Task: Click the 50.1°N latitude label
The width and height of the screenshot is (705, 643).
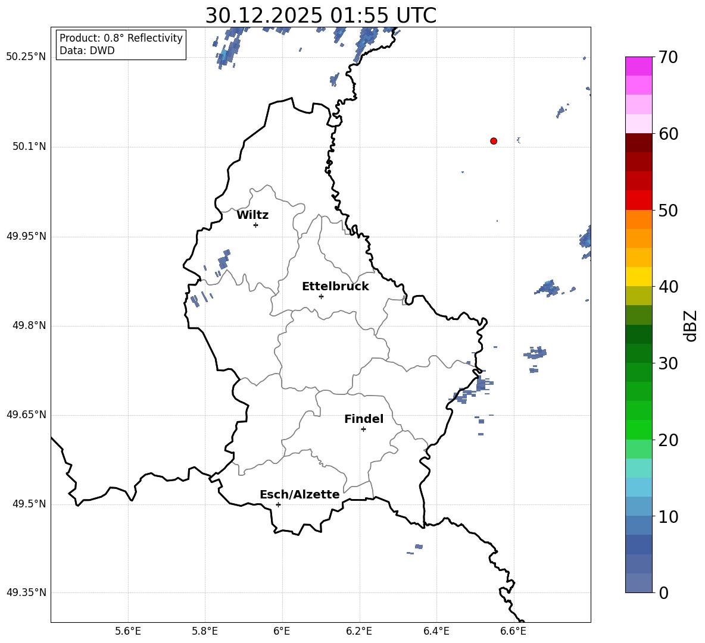Action: 29,146
